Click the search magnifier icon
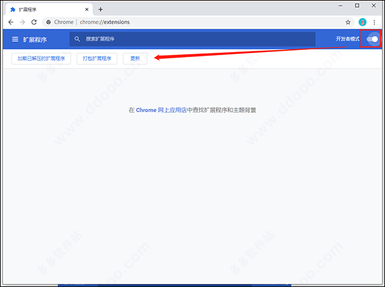The height and width of the screenshot is (287, 385). tap(77, 39)
